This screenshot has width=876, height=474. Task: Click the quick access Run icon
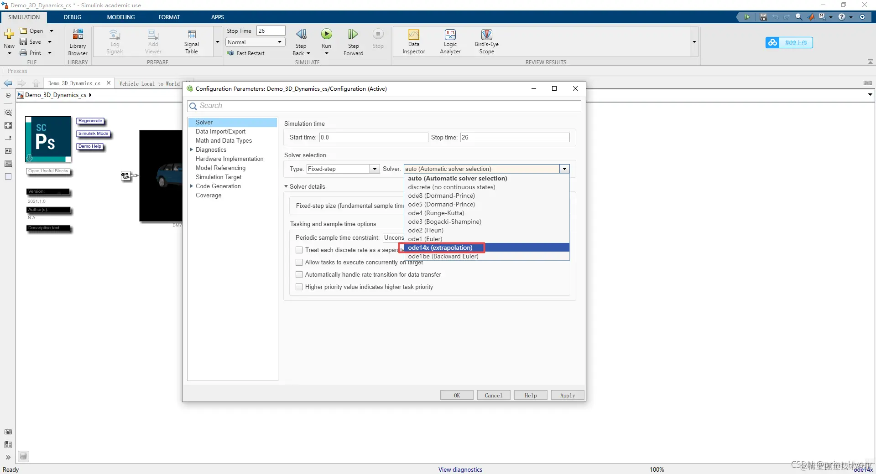(x=747, y=17)
